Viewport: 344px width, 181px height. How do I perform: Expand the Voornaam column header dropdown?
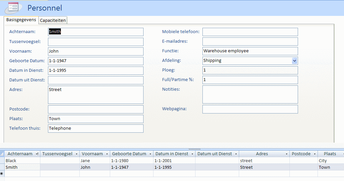point(107,154)
